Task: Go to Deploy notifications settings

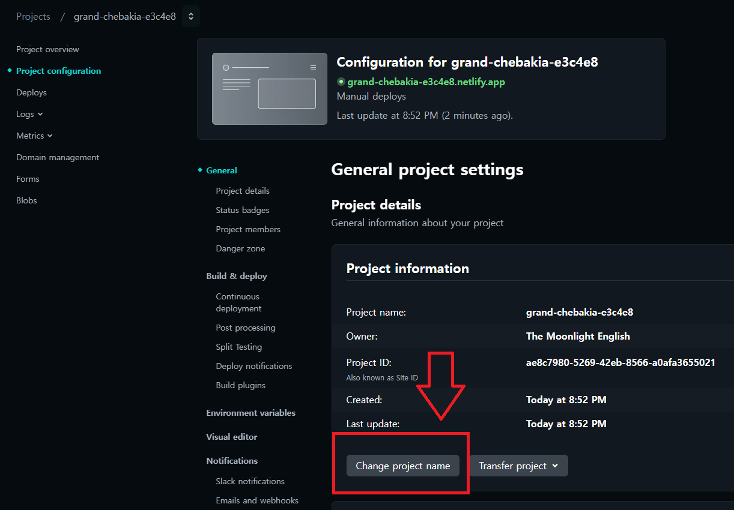Action: pos(254,366)
